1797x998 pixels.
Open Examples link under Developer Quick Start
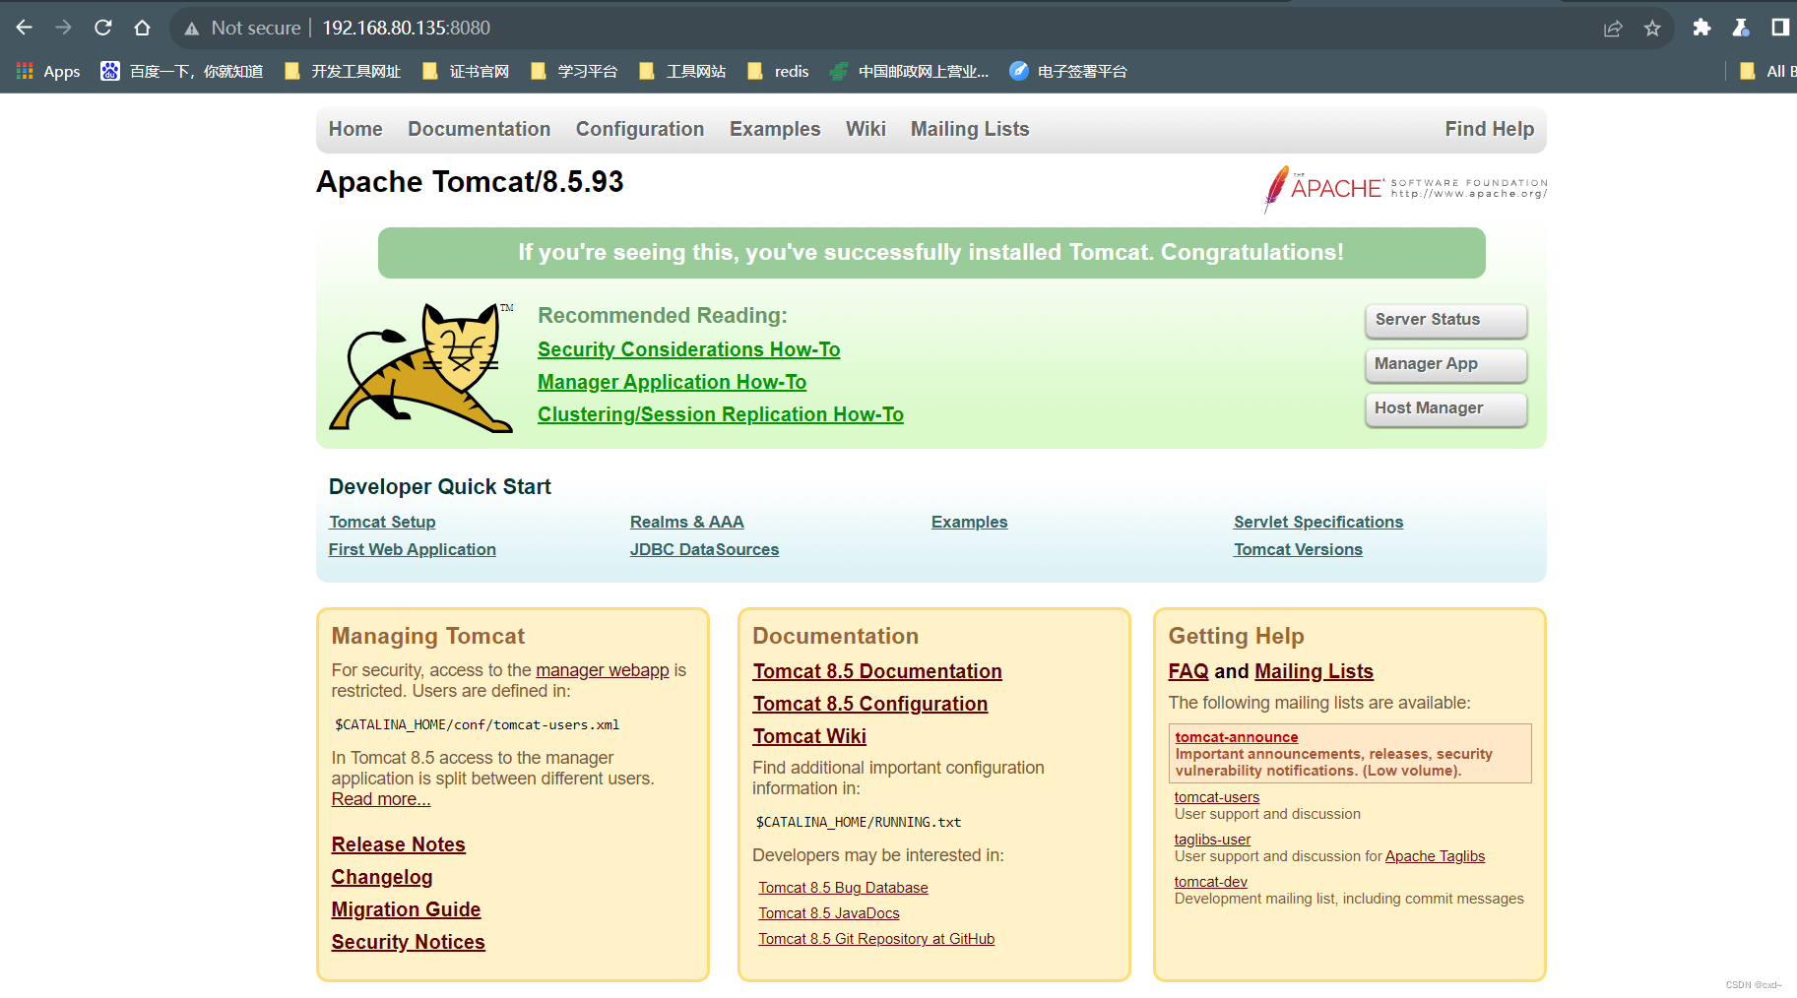[x=970, y=522]
